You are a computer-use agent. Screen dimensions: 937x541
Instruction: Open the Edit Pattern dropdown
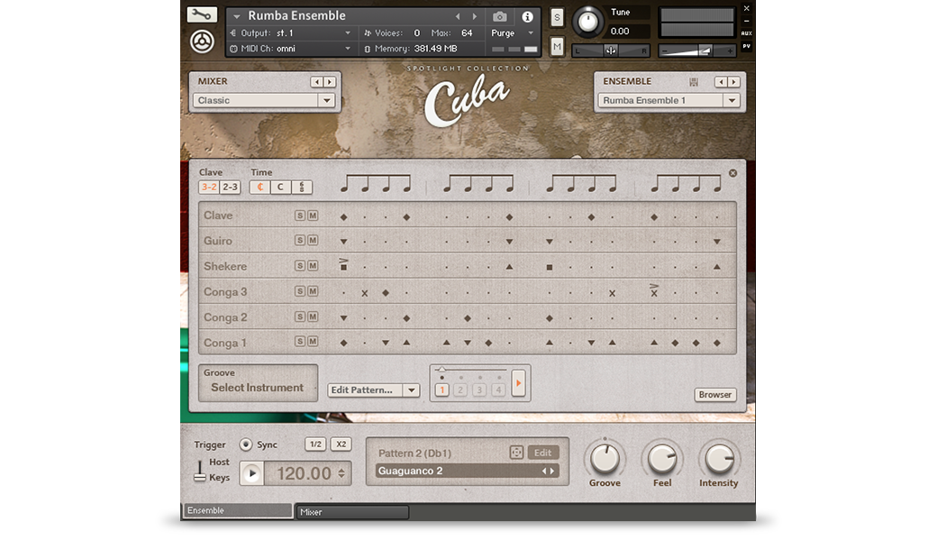(x=374, y=390)
